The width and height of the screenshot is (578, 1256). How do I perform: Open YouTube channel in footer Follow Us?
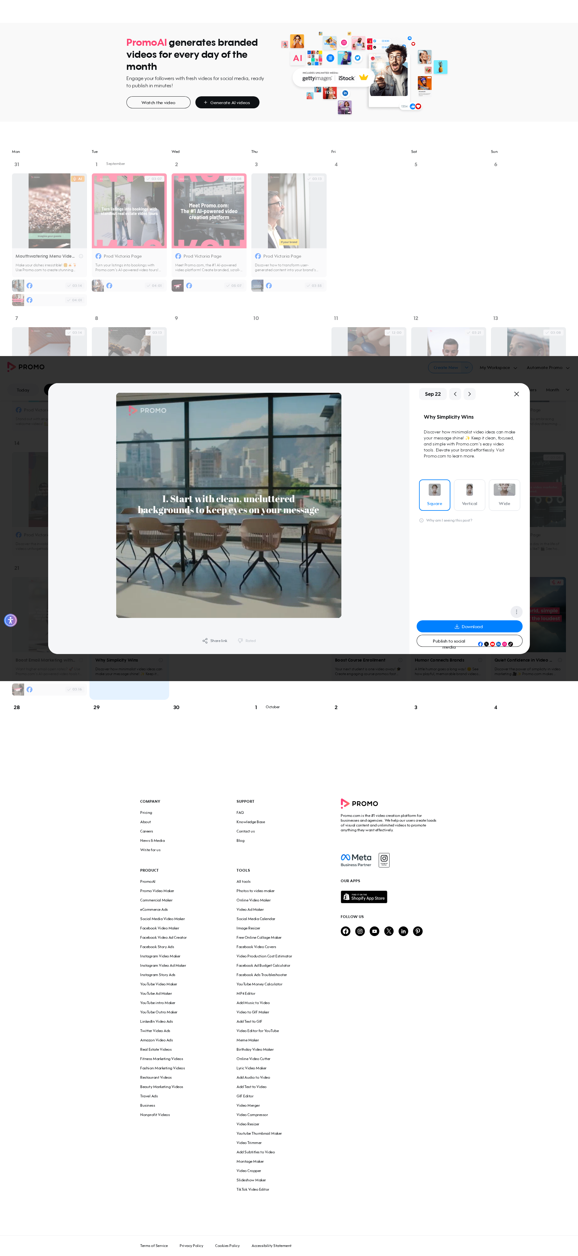coord(374,931)
